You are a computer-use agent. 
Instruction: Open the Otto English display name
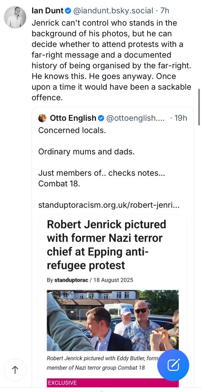(73, 118)
